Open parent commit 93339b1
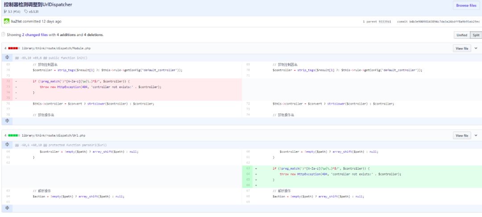Image resolution: width=482 pixels, height=217 pixels. (385, 22)
